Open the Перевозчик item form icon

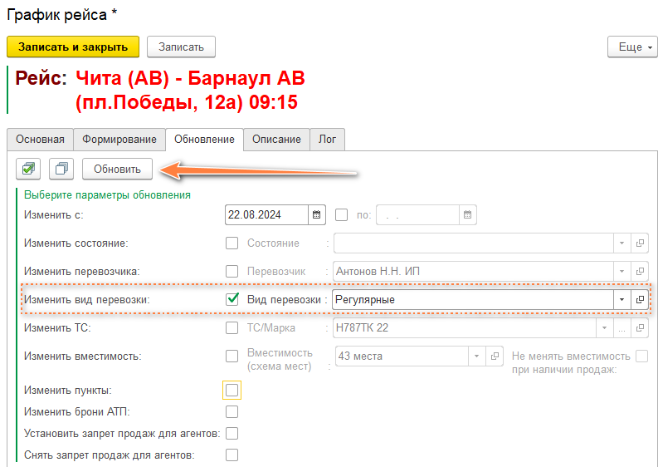tap(640, 271)
